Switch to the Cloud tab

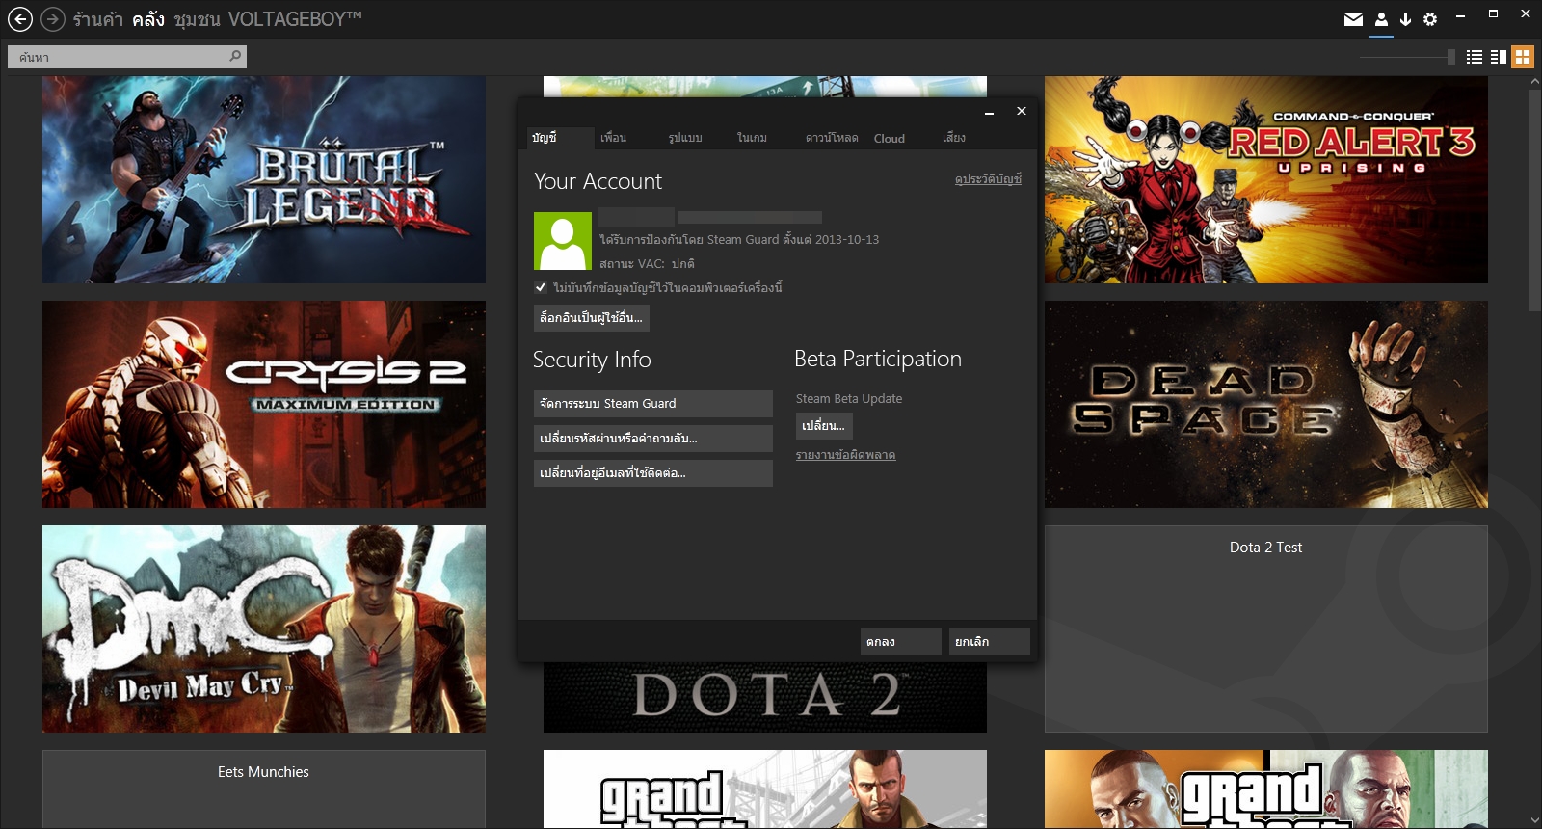(x=890, y=138)
